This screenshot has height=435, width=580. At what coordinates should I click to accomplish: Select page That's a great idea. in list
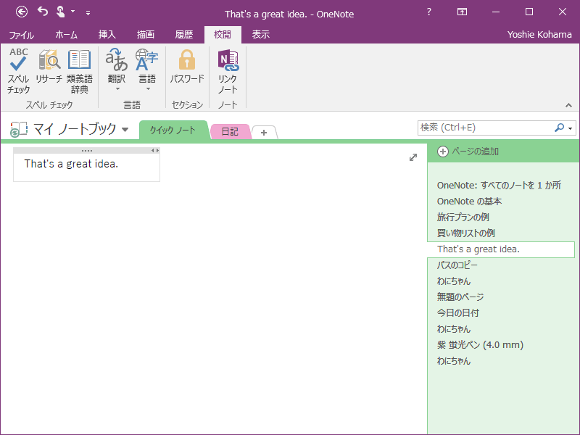click(x=501, y=249)
